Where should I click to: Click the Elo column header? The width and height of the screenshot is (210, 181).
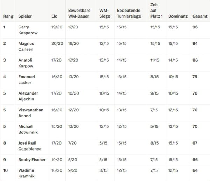(x=54, y=16)
